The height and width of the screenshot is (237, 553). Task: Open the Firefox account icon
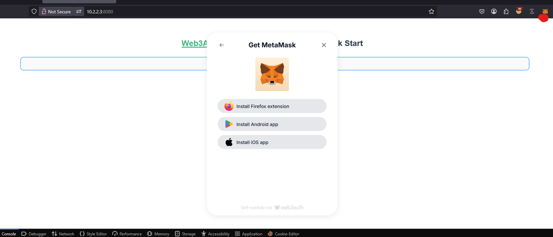494,11
